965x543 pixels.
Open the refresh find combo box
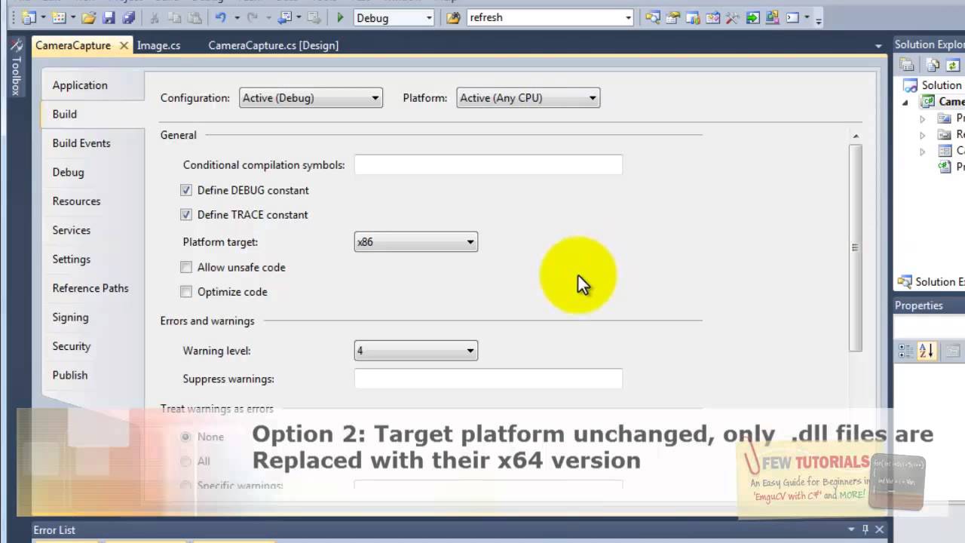click(x=550, y=17)
